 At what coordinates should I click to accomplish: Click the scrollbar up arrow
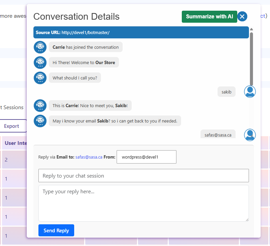point(251,29)
